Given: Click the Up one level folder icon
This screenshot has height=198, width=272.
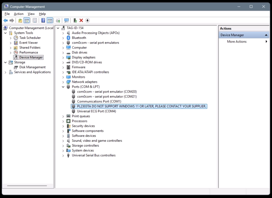Looking at the screenshot, I should tap(20, 21).
